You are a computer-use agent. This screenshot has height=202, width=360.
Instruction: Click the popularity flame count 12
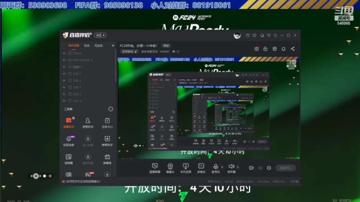tap(176, 52)
